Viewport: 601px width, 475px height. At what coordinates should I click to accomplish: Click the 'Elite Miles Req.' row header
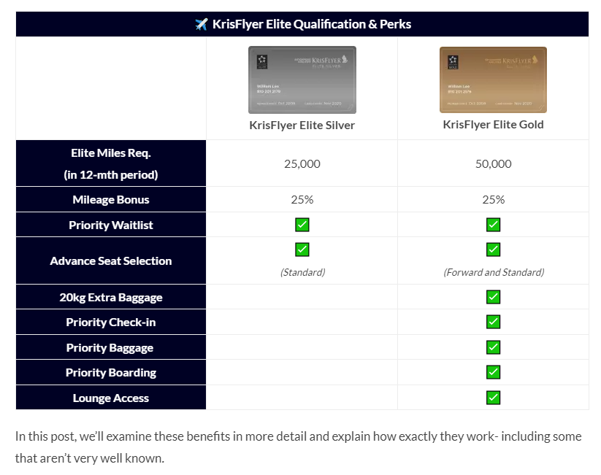coord(111,163)
